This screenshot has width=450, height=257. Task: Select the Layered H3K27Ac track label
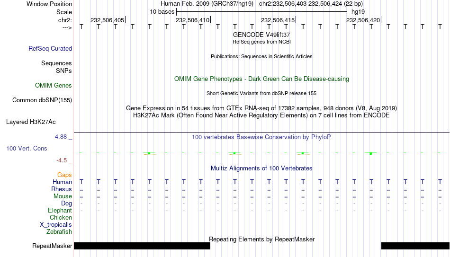click(31, 122)
